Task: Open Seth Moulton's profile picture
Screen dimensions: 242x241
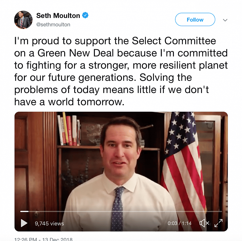Action: (23, 20)
